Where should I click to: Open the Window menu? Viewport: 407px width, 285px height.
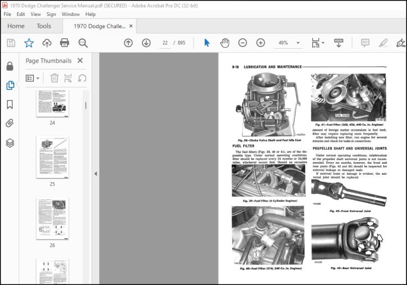pos(70,14)
